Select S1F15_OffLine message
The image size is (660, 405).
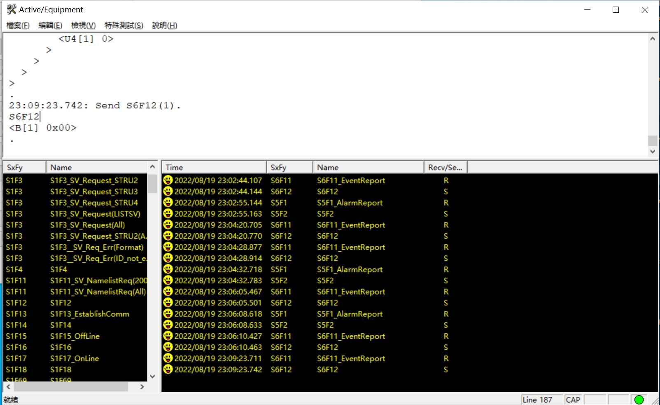(x=75, y=336)
